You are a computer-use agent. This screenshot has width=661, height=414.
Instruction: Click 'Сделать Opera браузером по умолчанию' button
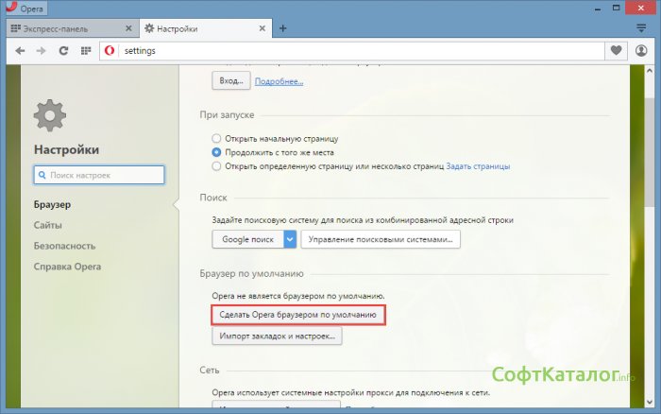297,315
